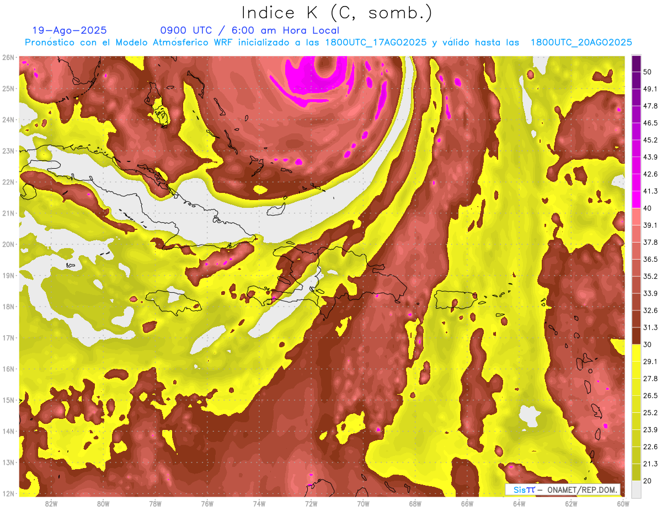Click the legend value "23.9"
This screenshot has width=662, height=511.
650,430
